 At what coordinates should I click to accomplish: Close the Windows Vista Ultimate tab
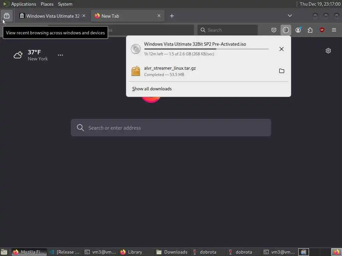click(x=84, y=16)
